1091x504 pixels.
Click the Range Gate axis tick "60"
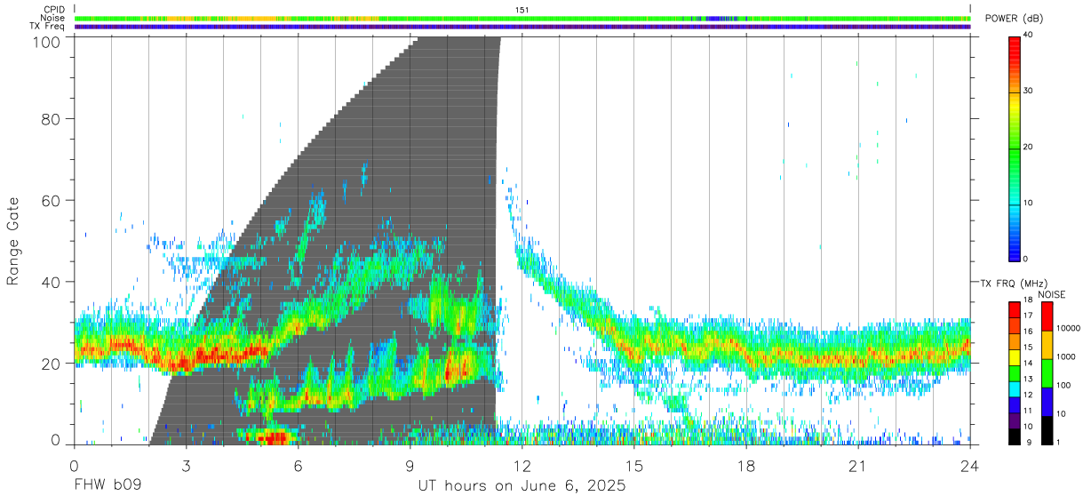52,200
